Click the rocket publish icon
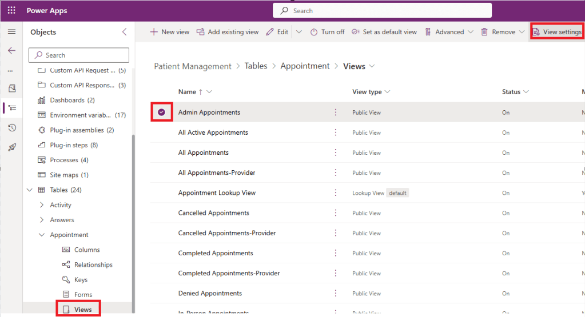The height and width of the screenshot is (317, 585). (x=11, y=147)
